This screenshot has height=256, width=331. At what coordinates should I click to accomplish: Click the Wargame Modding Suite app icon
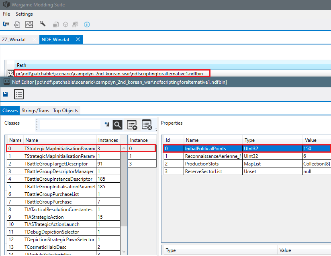[x=6, y=4]
